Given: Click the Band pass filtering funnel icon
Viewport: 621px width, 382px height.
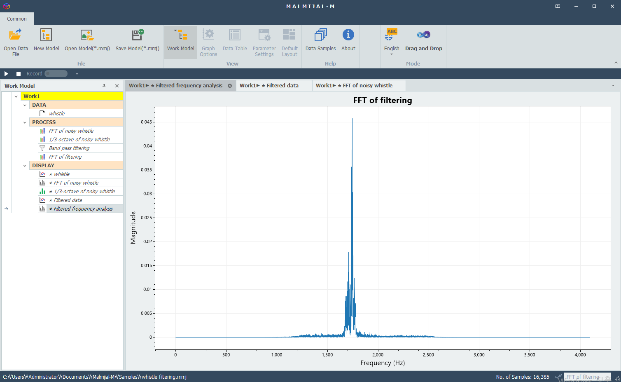Looking at the screenshot, I should (x=42, y=148).
